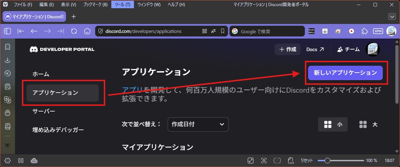Open the チーム link
This screenshot has height=167, width=400.
click(x=348, y=49)
